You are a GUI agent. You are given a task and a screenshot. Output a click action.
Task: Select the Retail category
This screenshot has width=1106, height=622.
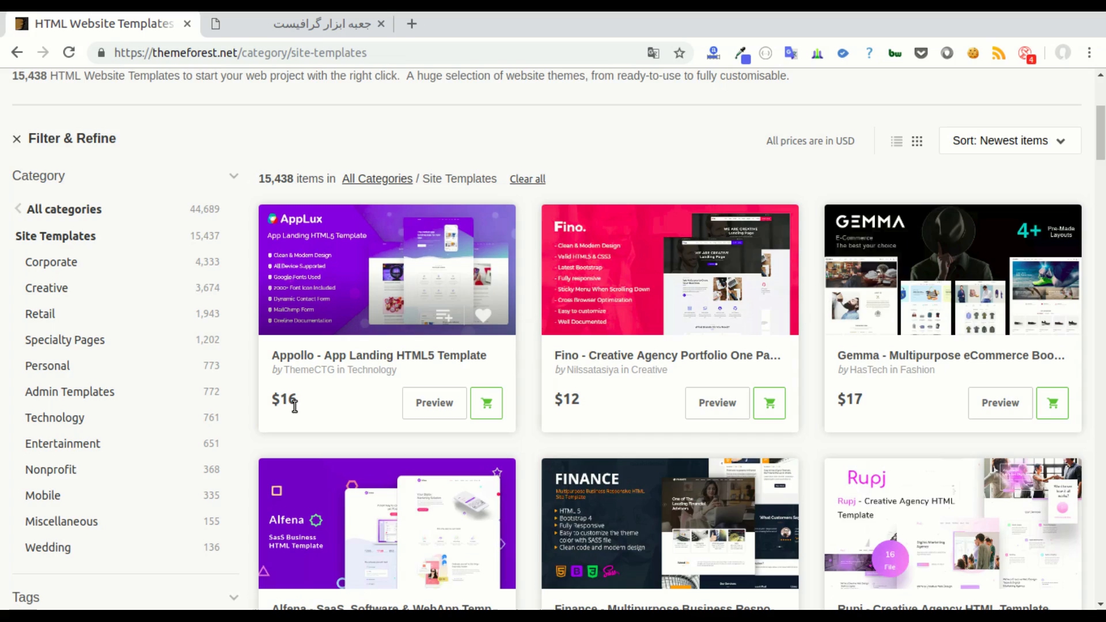point(40,314)
